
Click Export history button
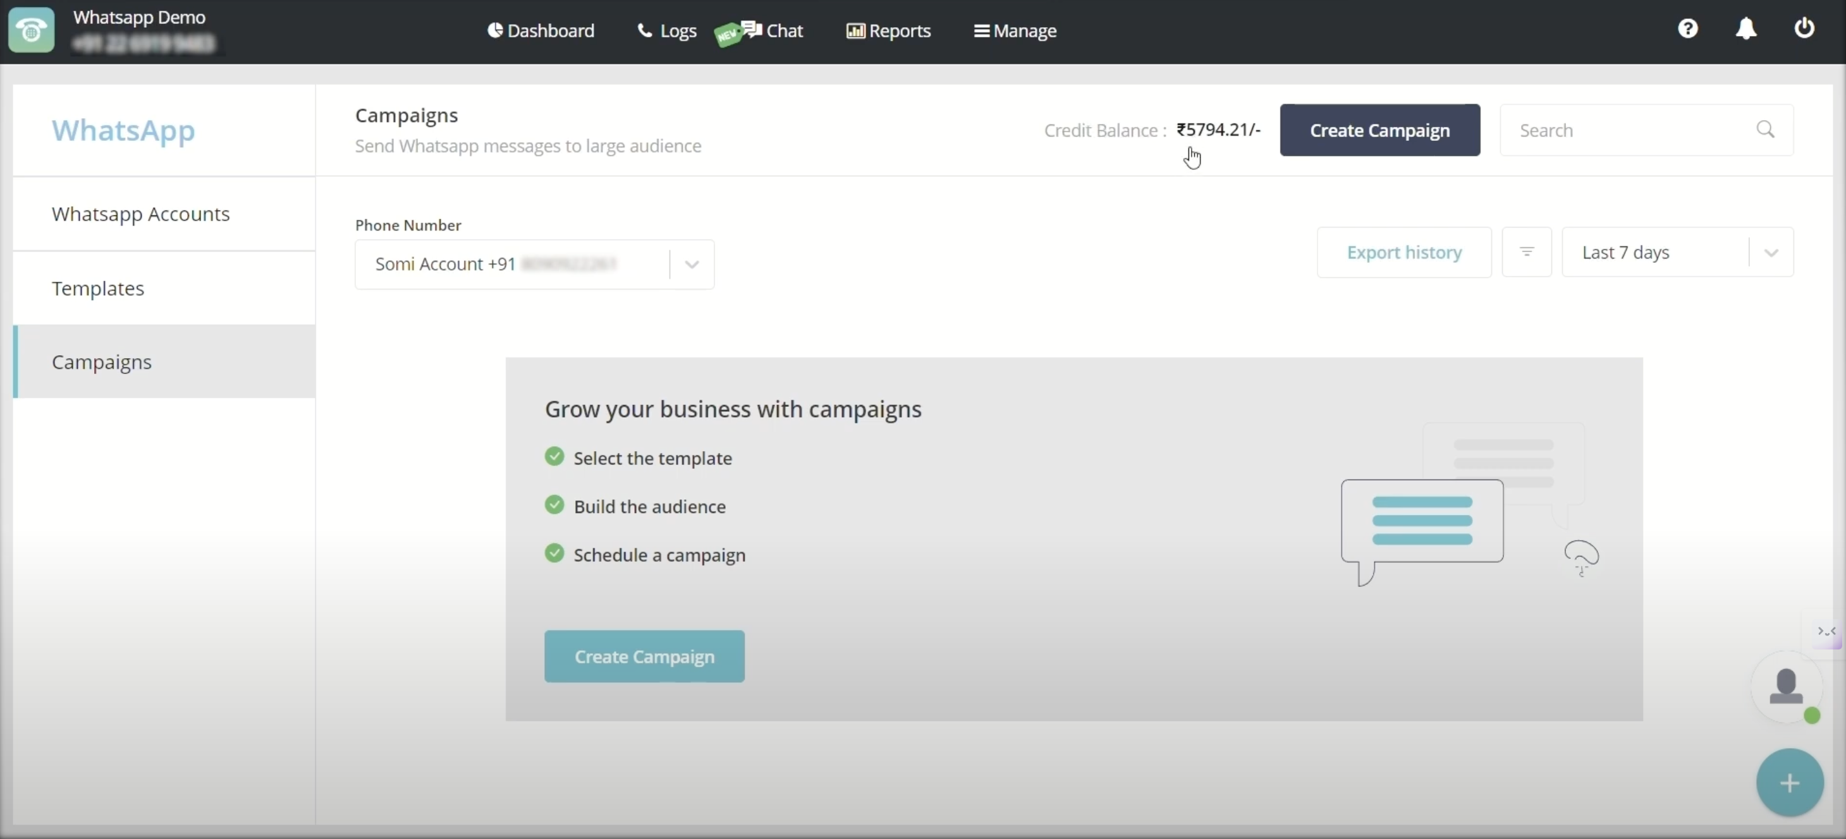coord(1404,252)
